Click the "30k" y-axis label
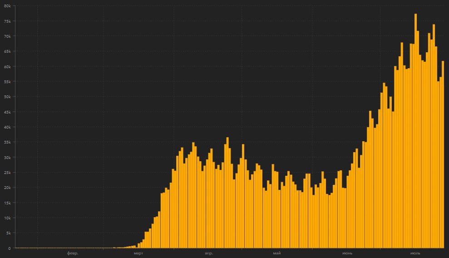Screen dimensions: 449x258 coord(7,158)
